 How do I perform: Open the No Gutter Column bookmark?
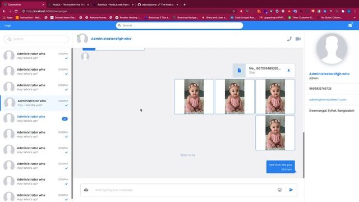coord(329,17)
